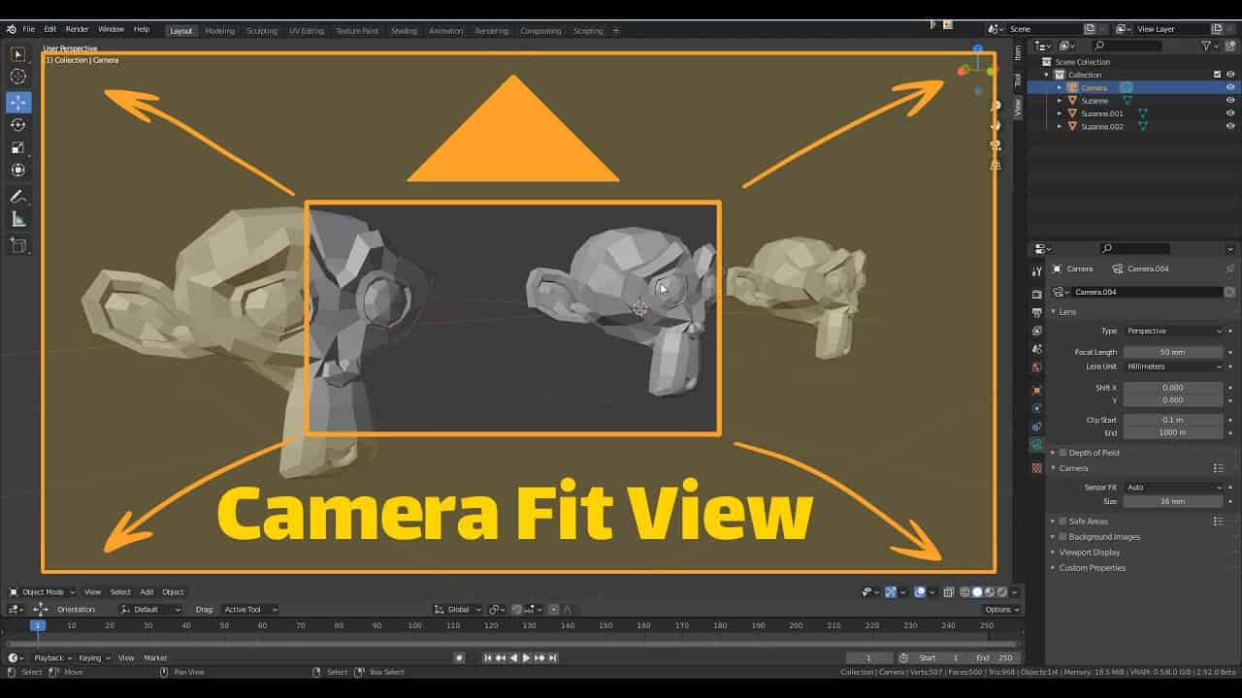This screenshot has height=698, width=1242.
Task: Click the pan view hand gizmo
Action: point(996,125)
